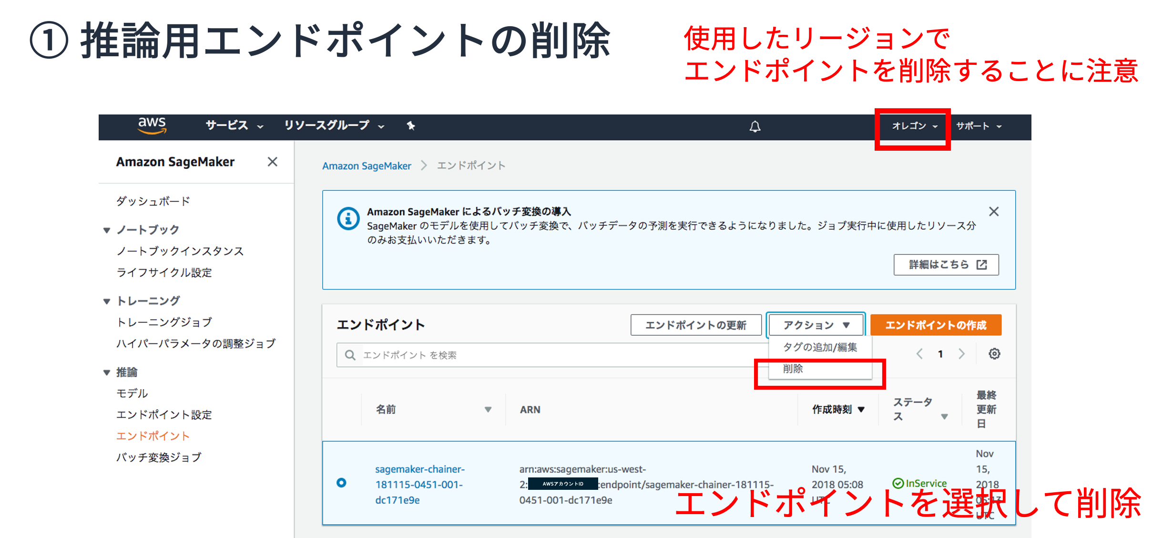Focus the エンドポイント を検索 search field
The height and width of the screenshot is (538, 1163).
pyautogui.click(x=553, y=355)
